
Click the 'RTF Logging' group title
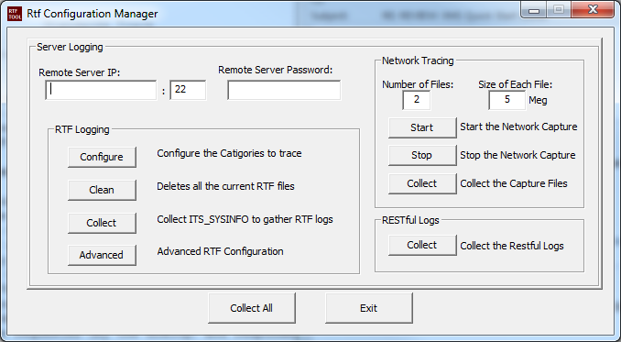point(82,129)
